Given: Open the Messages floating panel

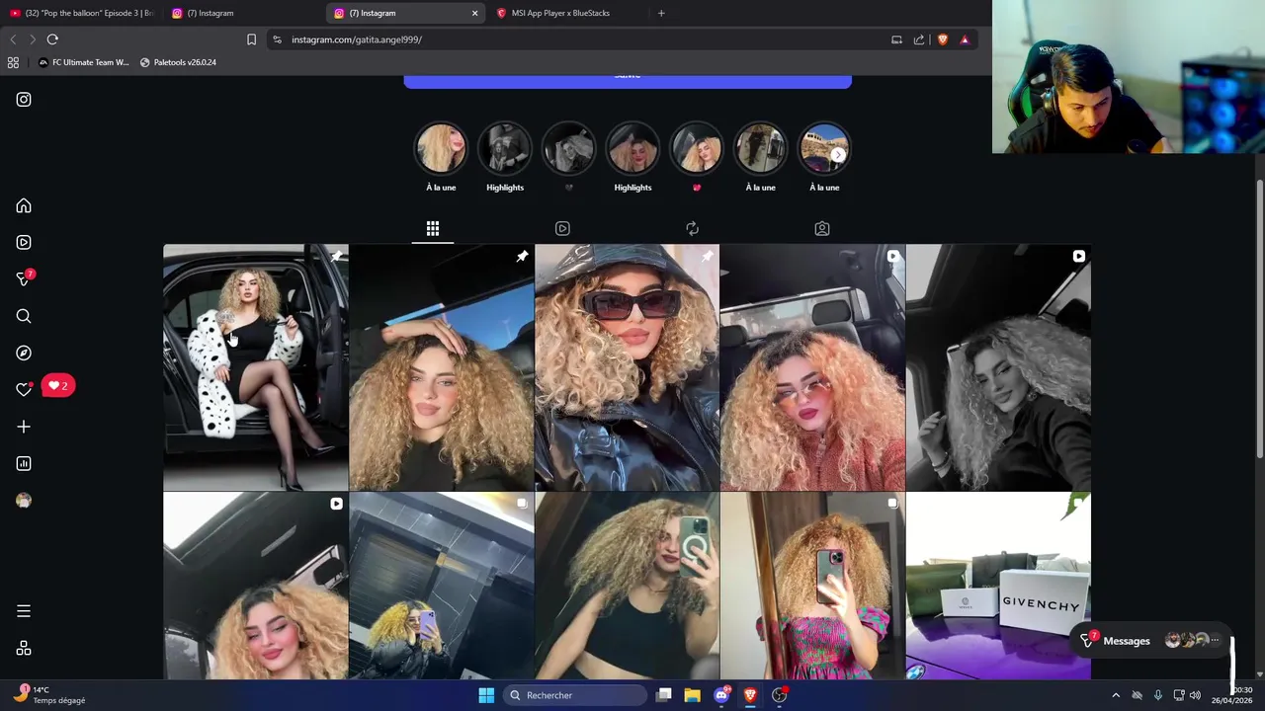Looking at the screenshot, I should point(1152,641).
